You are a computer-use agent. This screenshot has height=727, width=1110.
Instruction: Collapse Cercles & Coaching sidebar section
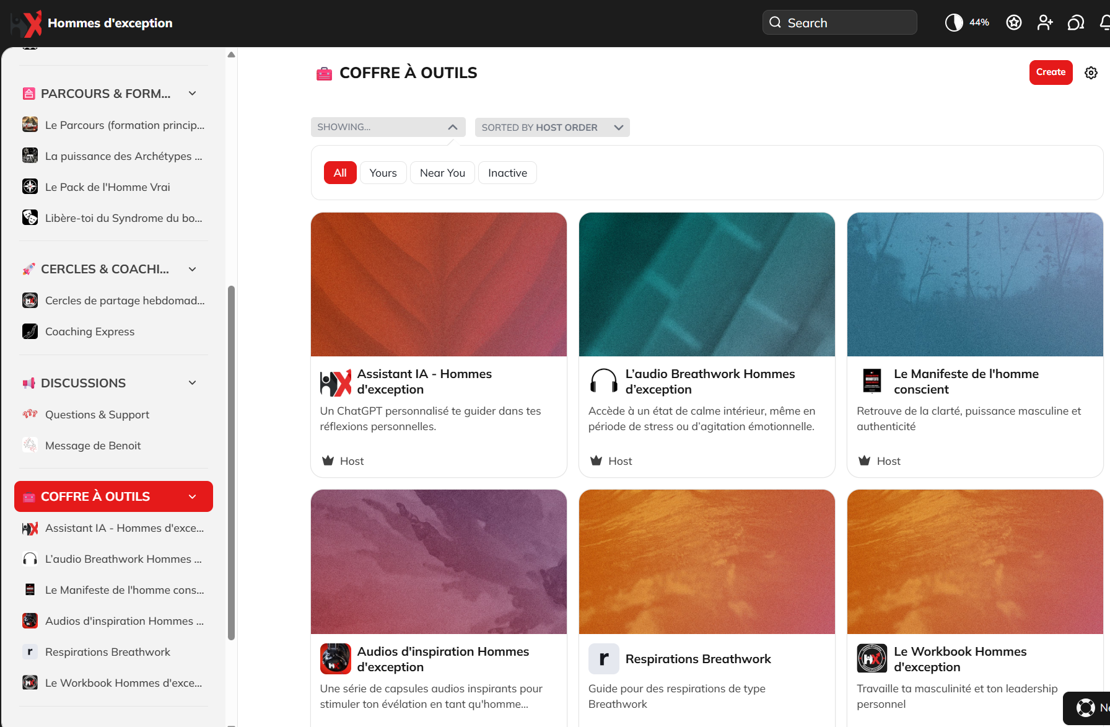[x=193, y=269]
